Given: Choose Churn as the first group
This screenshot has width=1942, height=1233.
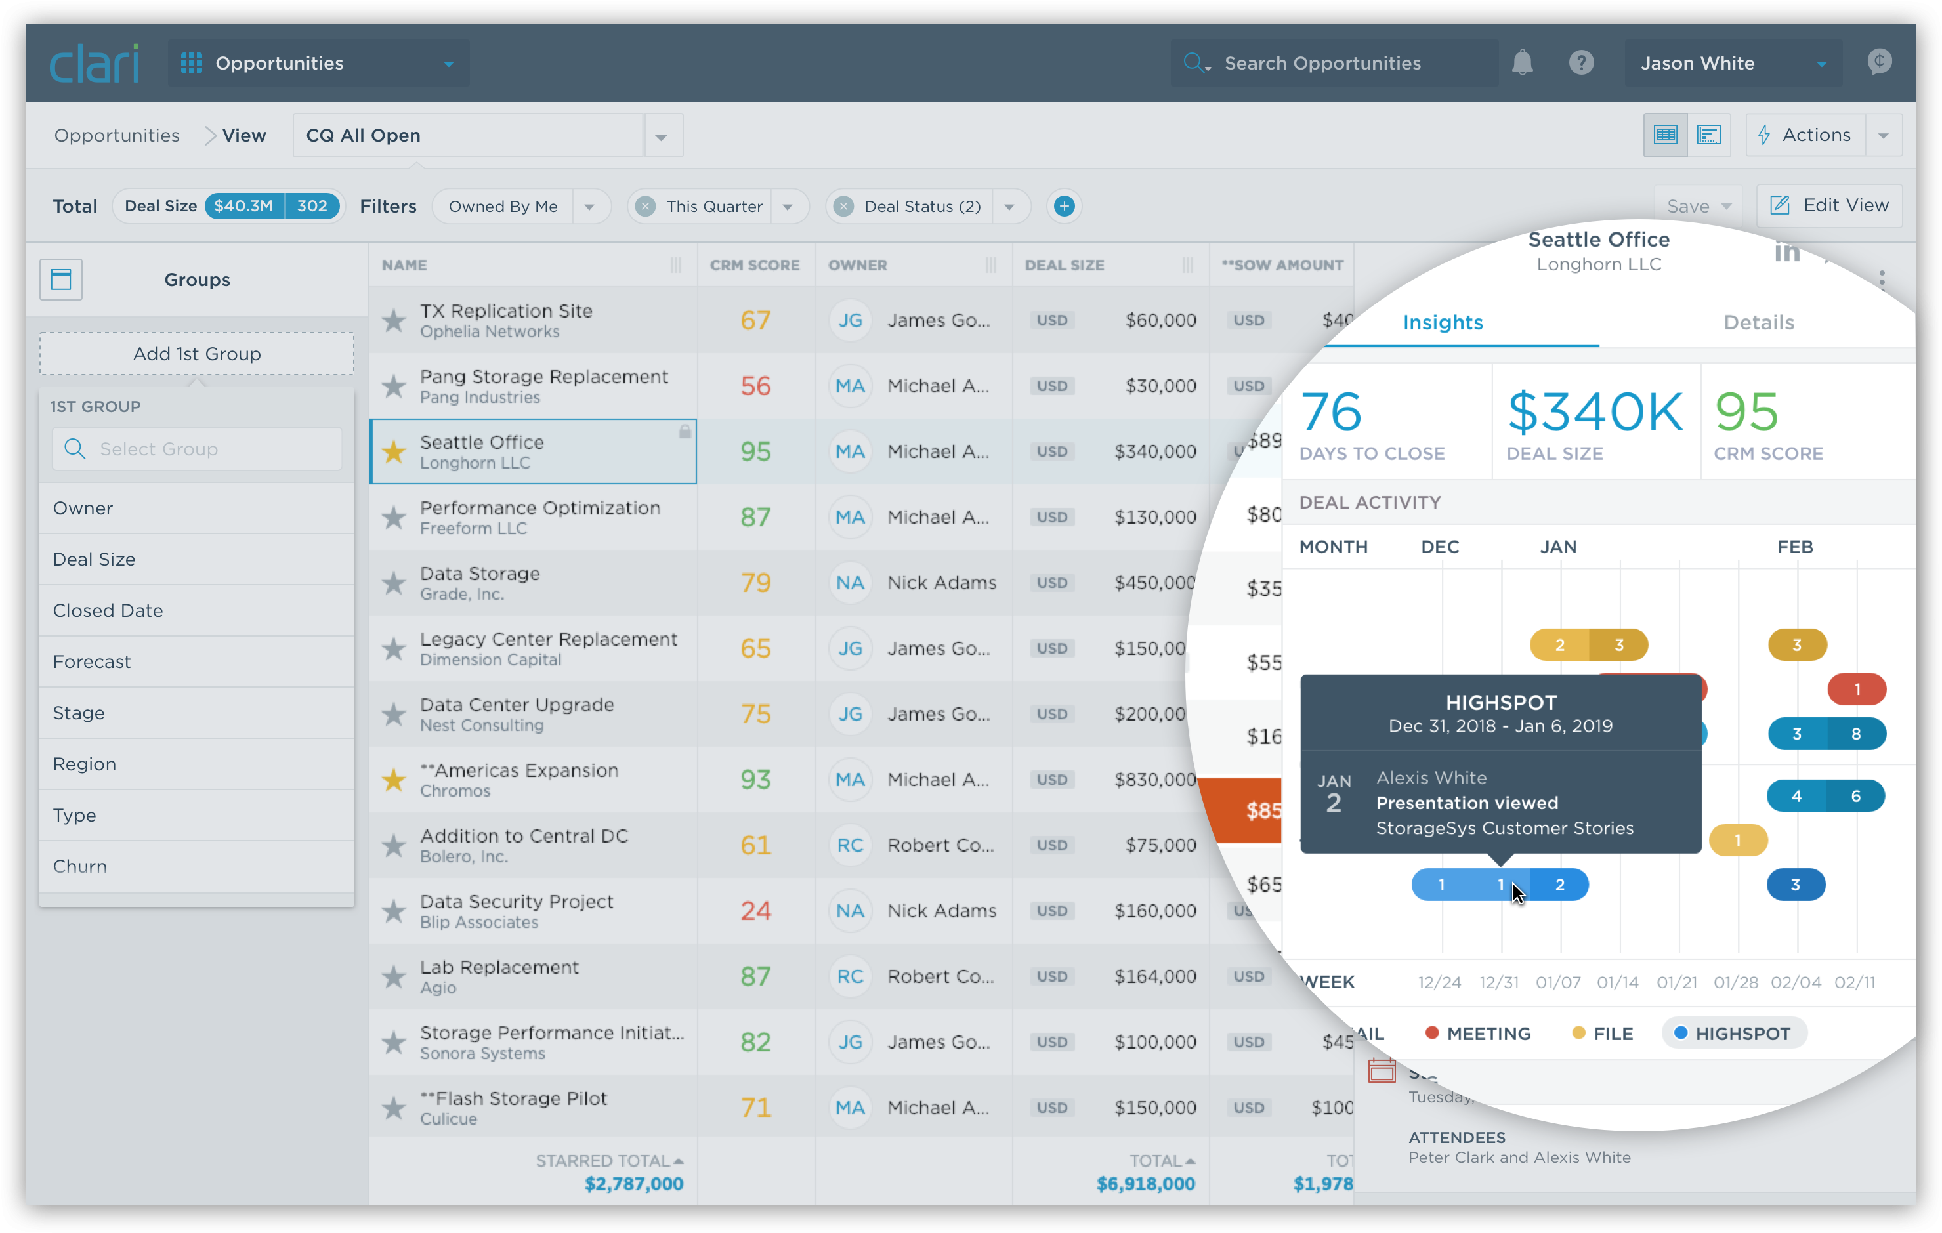Looking at the screenshot, I should pyautogui.click(x=197, y=866).
